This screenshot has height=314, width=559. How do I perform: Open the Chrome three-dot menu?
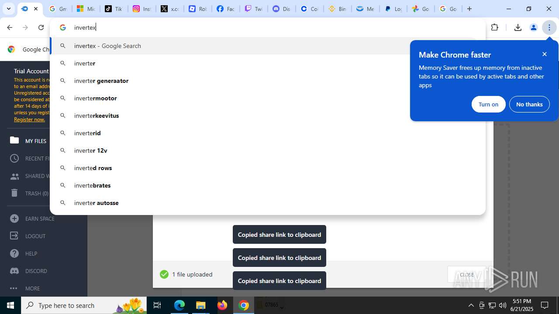point(549,27)
